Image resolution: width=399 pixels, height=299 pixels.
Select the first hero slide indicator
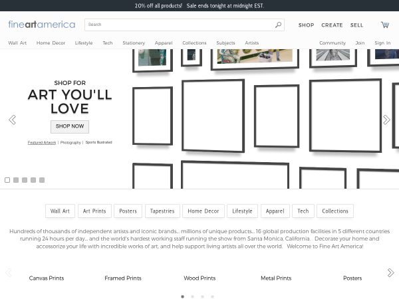[x=7, y=180]
